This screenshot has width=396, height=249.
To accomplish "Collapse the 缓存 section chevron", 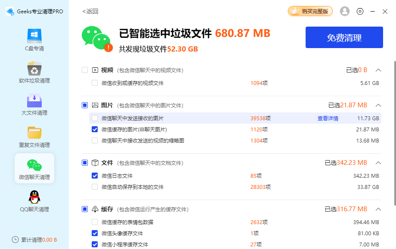I will (378, 209).
